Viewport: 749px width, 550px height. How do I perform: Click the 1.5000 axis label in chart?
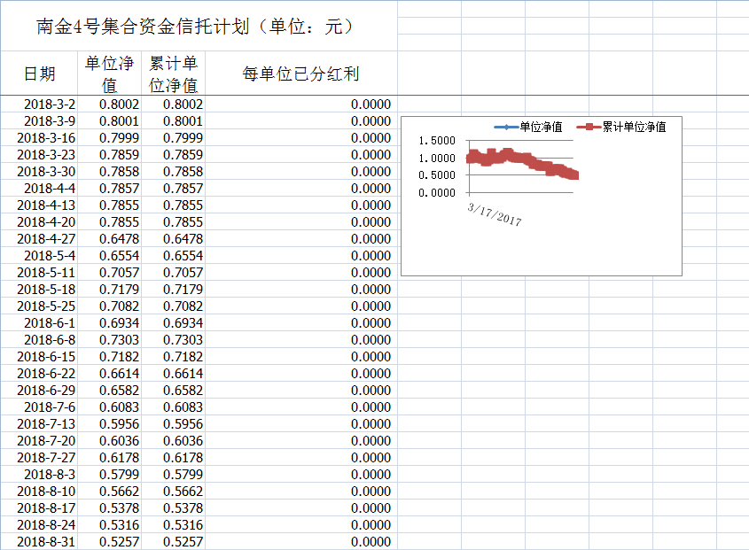[437, 140]
